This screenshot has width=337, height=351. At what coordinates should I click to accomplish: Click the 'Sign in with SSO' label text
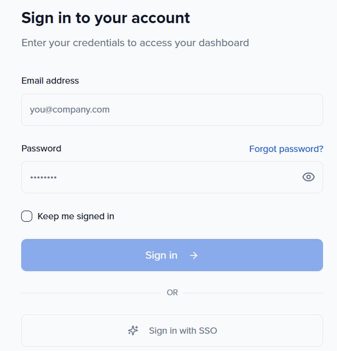point(183,330)
